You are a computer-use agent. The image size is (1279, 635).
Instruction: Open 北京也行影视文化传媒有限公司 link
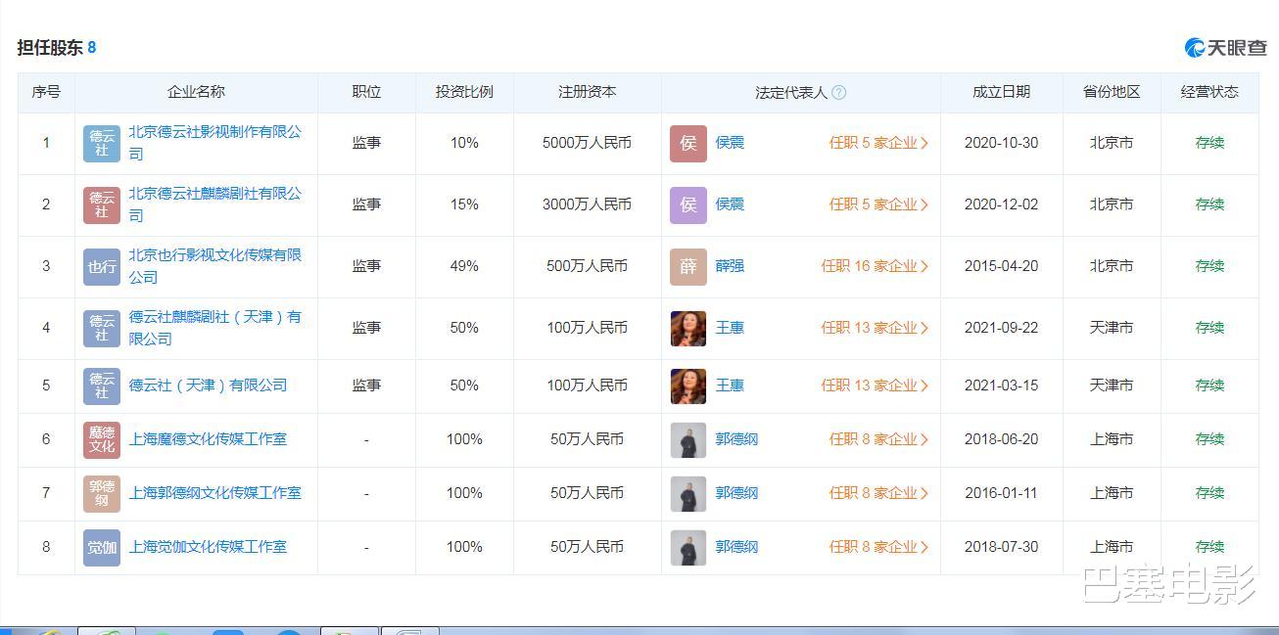215,266
